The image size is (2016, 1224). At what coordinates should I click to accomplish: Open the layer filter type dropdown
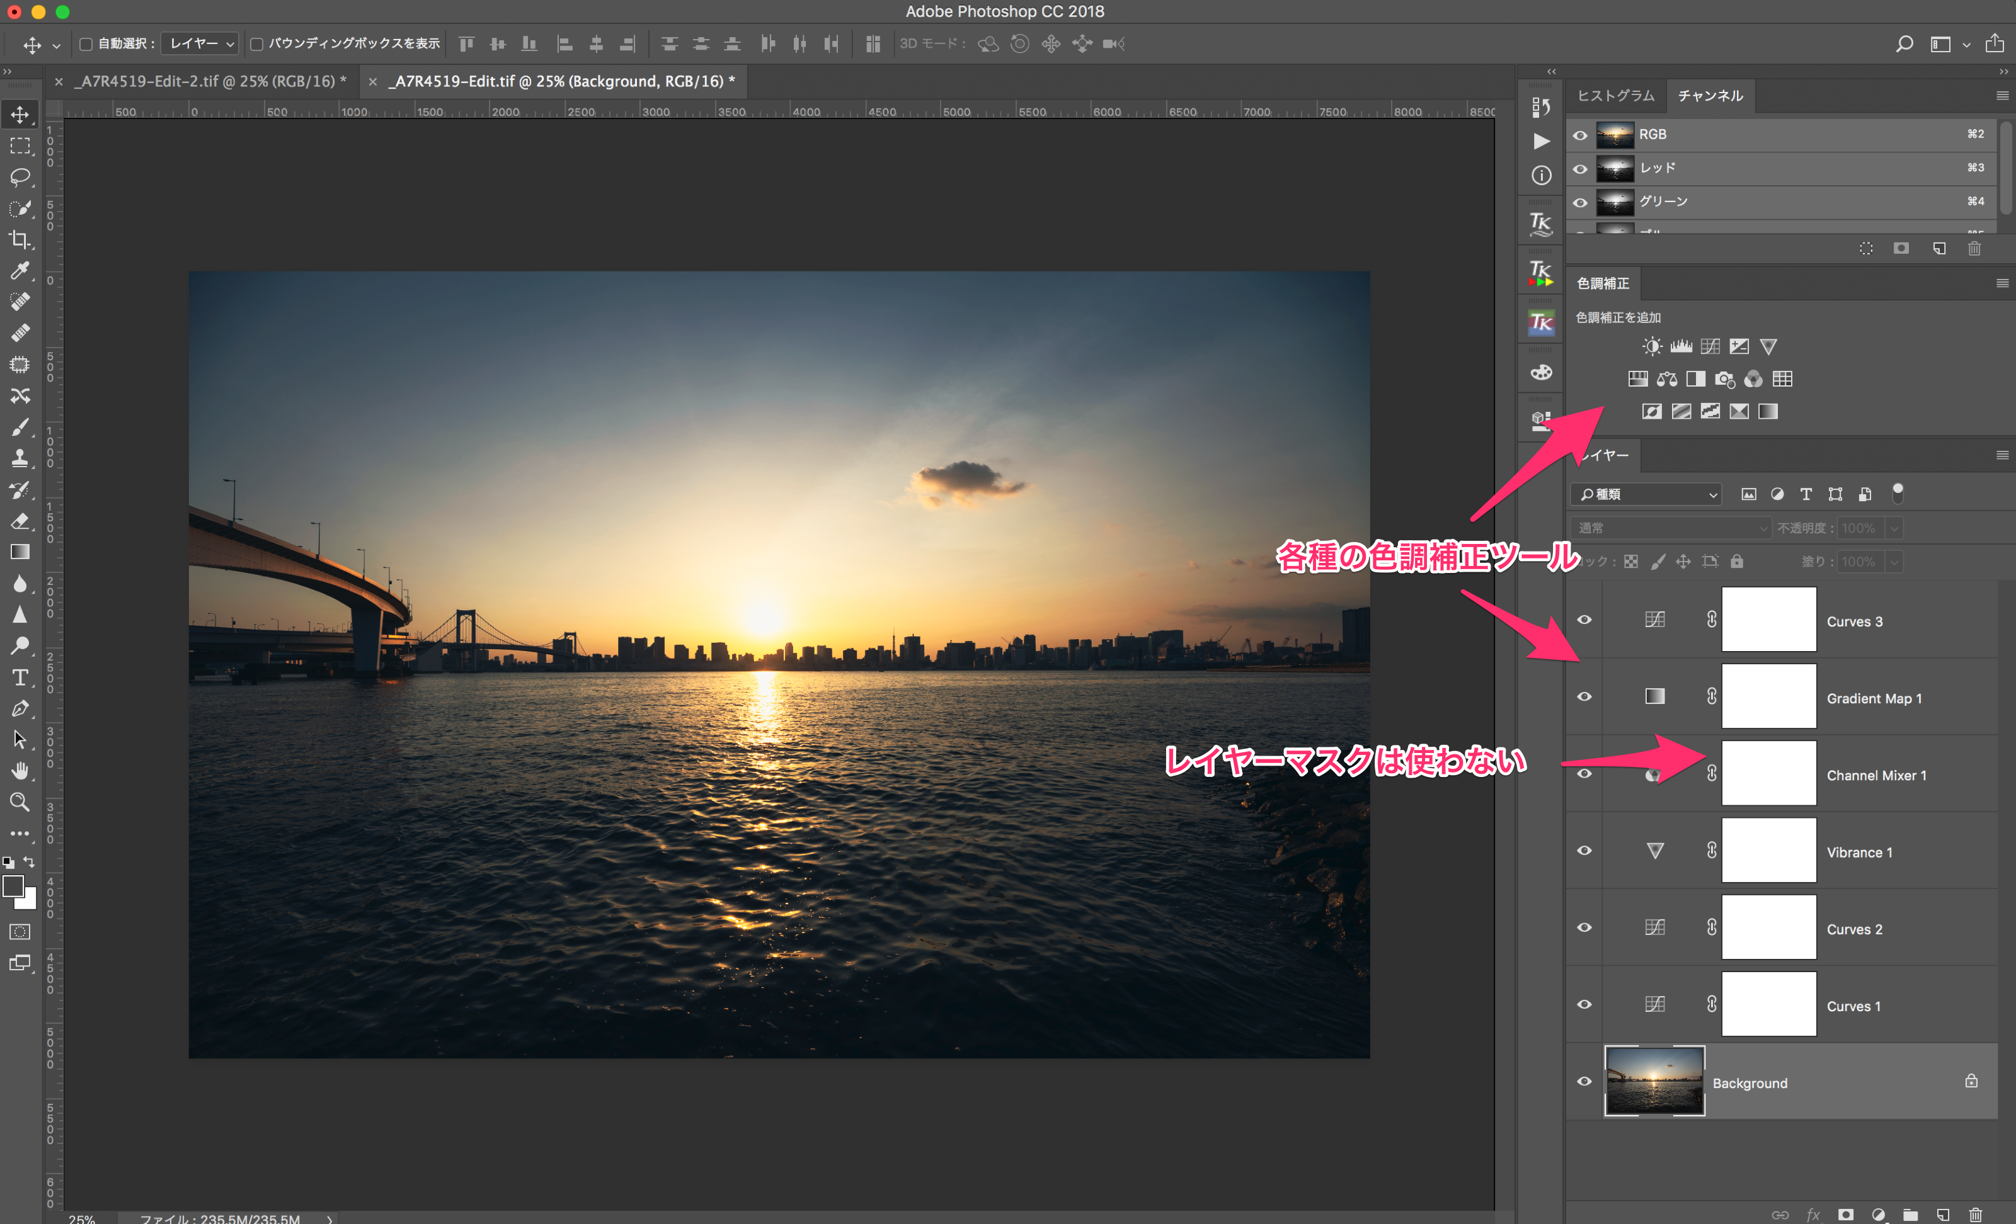(1646, 494)
